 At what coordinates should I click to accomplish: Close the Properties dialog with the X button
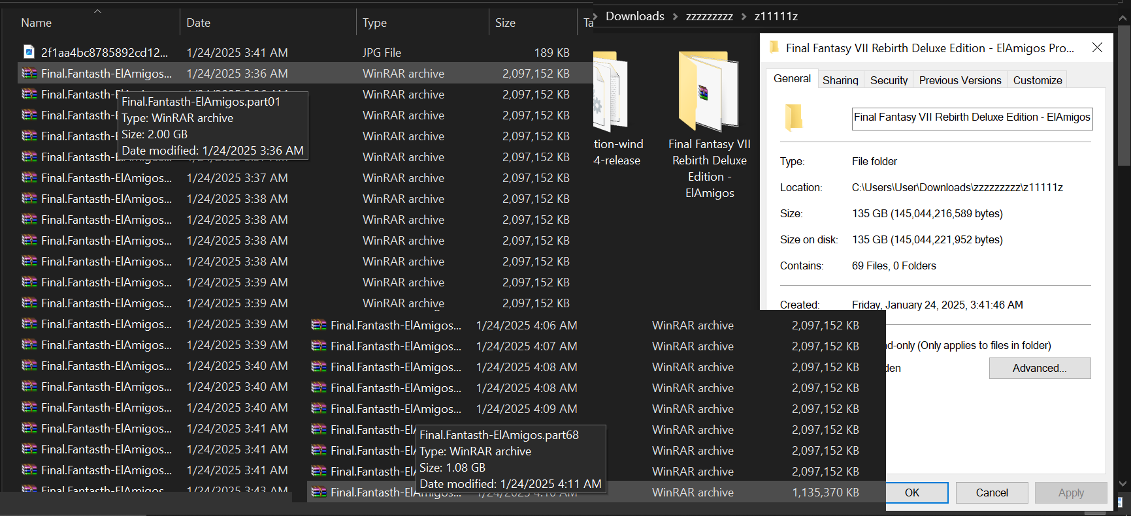pyautogui.click(x=1097, y=48)
